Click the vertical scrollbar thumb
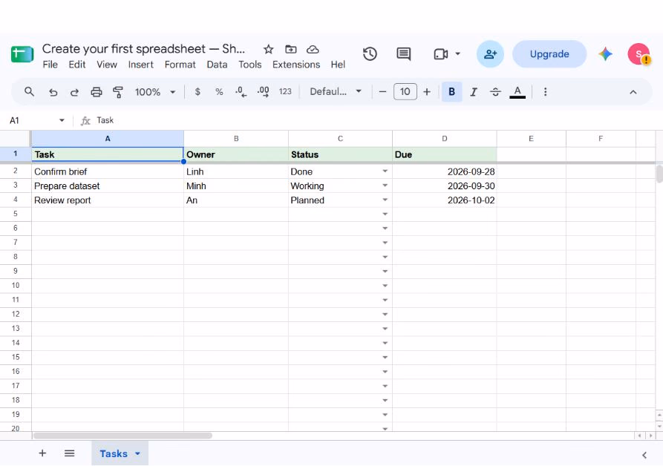Viewport: 663px width, 466px height. click(x=659, y=174)
